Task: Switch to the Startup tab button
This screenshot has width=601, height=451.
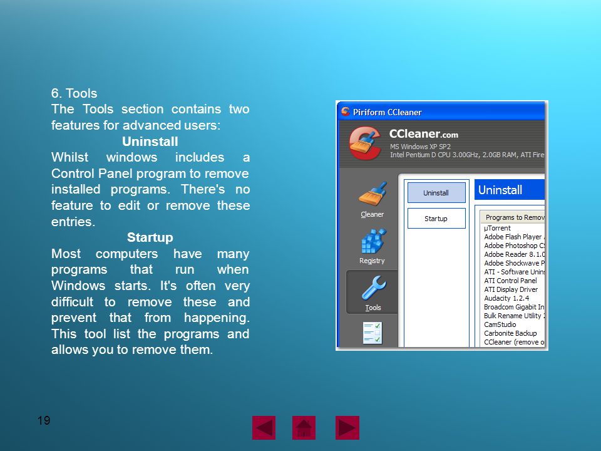Action: 436,218
